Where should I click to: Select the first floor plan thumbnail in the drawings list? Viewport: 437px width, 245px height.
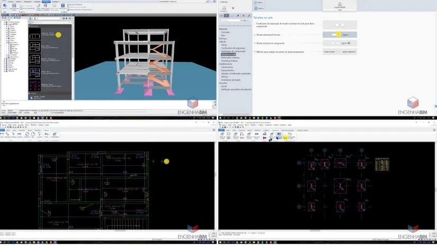pyautogui.click(x=34, y=35)
